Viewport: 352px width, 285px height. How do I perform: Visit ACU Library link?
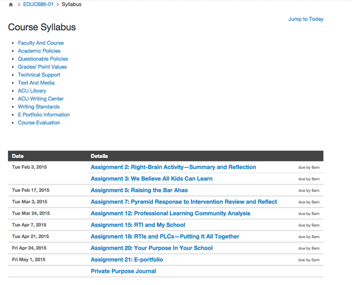click(32, 91)
